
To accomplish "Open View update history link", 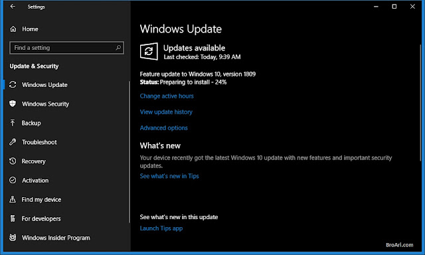I will (166, 112).
